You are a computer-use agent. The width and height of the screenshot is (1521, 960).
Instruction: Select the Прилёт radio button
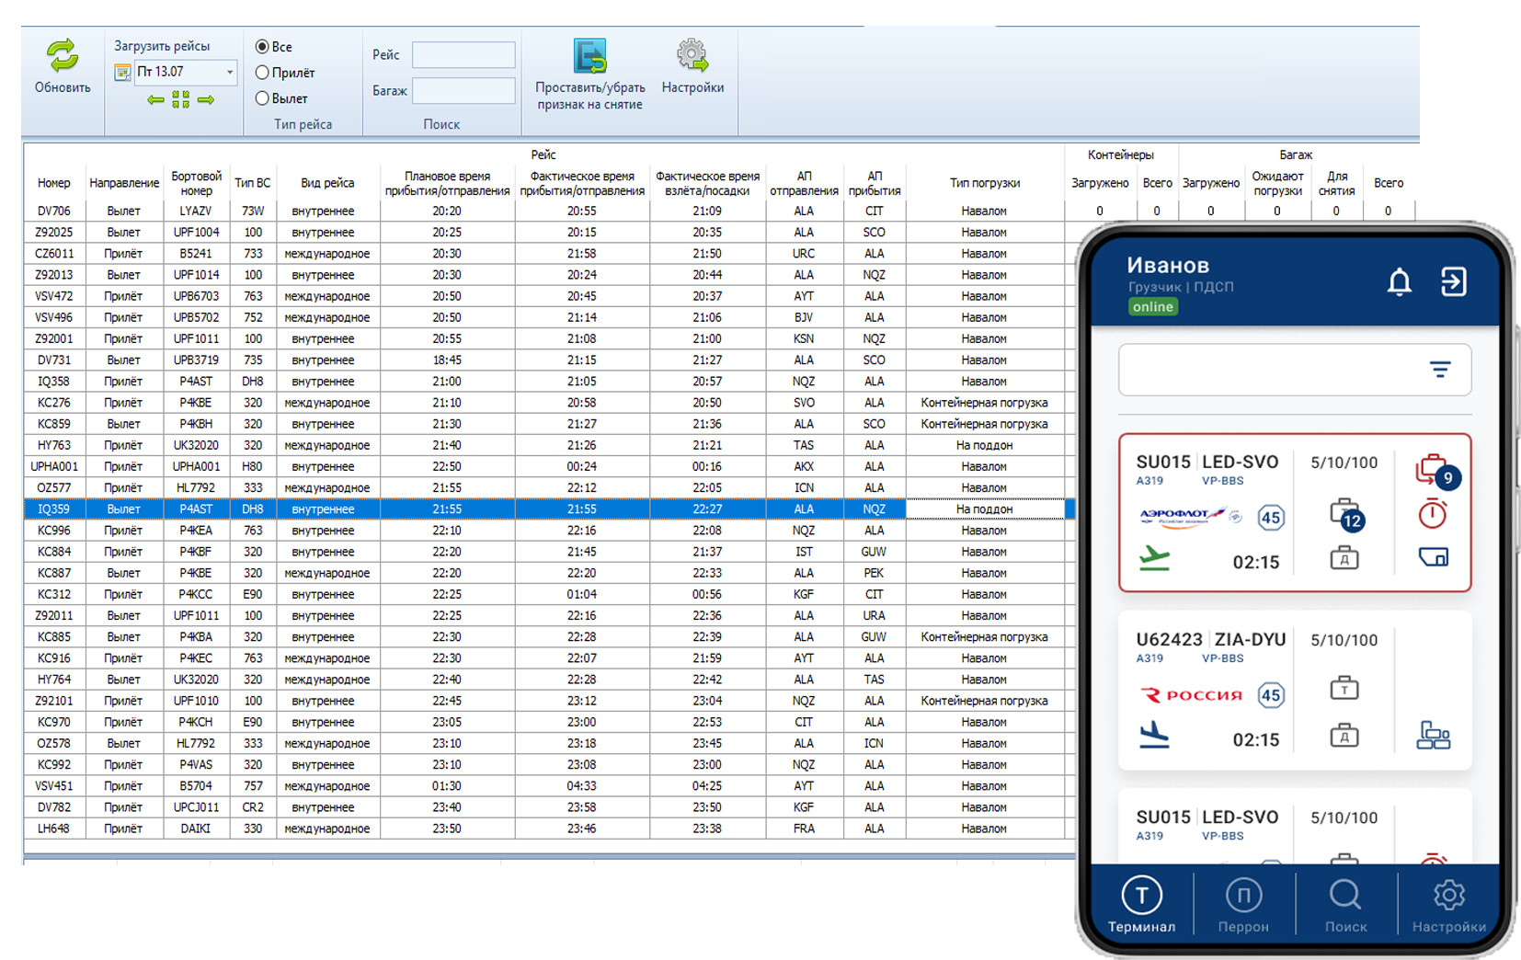(x=262, y=73)
